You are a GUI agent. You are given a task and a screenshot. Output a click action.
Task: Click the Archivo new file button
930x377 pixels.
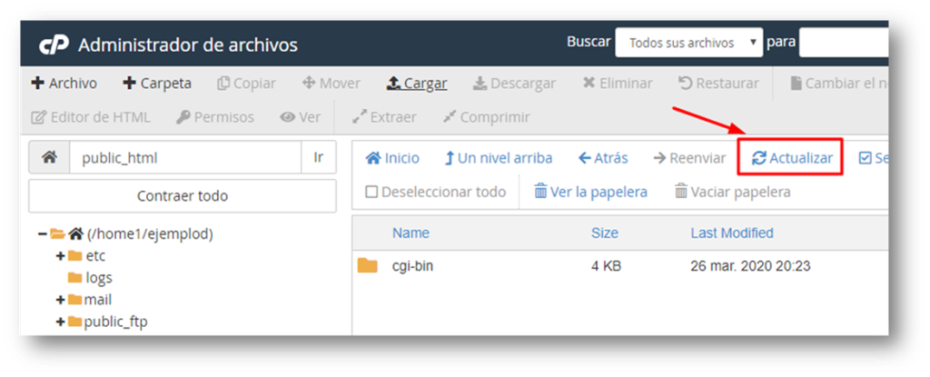(64, 84)
